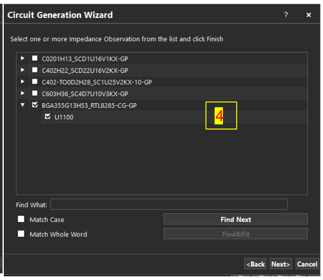Viewport: 323px width, 280px height.
Task: Click the Find Next button
Action: coord(236,219)
